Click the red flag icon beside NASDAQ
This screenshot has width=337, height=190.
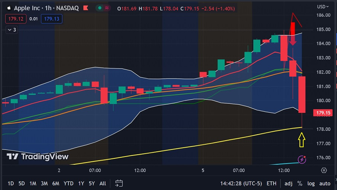coord(86,8)
